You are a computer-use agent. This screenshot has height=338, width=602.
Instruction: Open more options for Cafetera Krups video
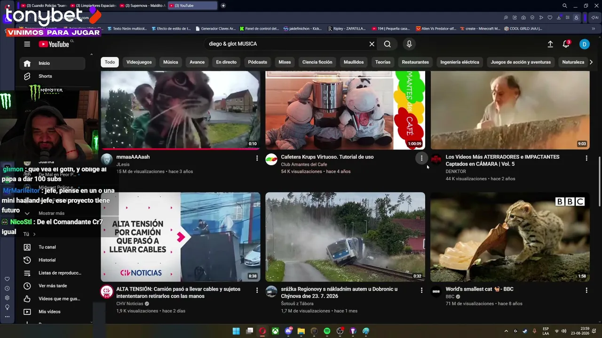coord(421,158)
